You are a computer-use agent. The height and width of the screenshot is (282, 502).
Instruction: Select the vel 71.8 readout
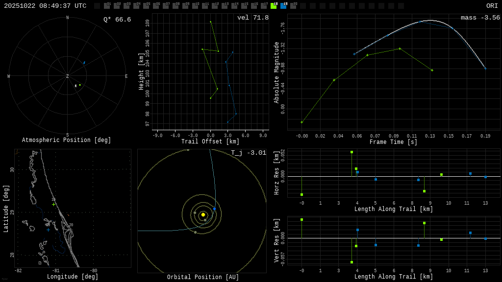point(253,18)
